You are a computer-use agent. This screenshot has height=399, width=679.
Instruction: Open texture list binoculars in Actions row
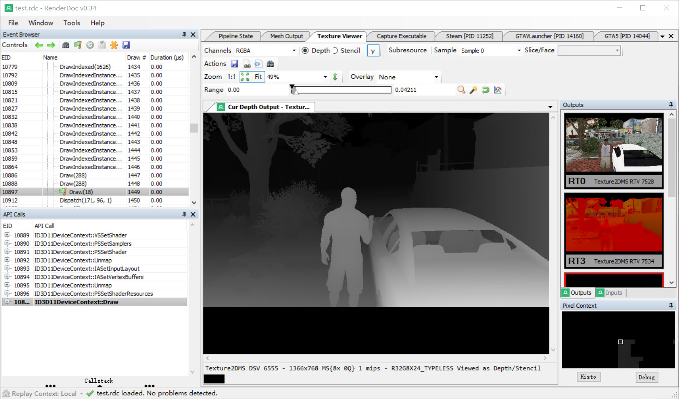pos(270,64)
